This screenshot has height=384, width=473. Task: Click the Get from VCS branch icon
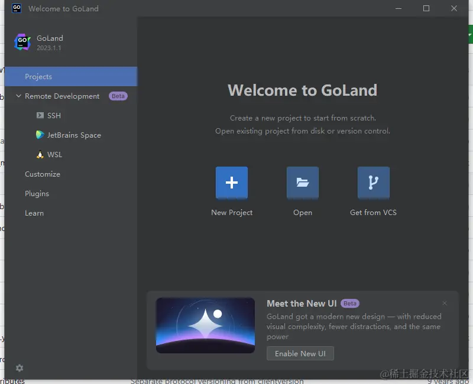(x=374, y=183)
